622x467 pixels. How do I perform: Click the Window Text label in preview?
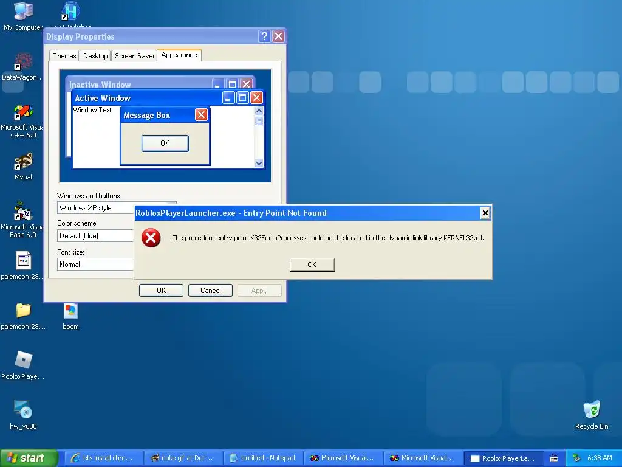coord(92,110)
